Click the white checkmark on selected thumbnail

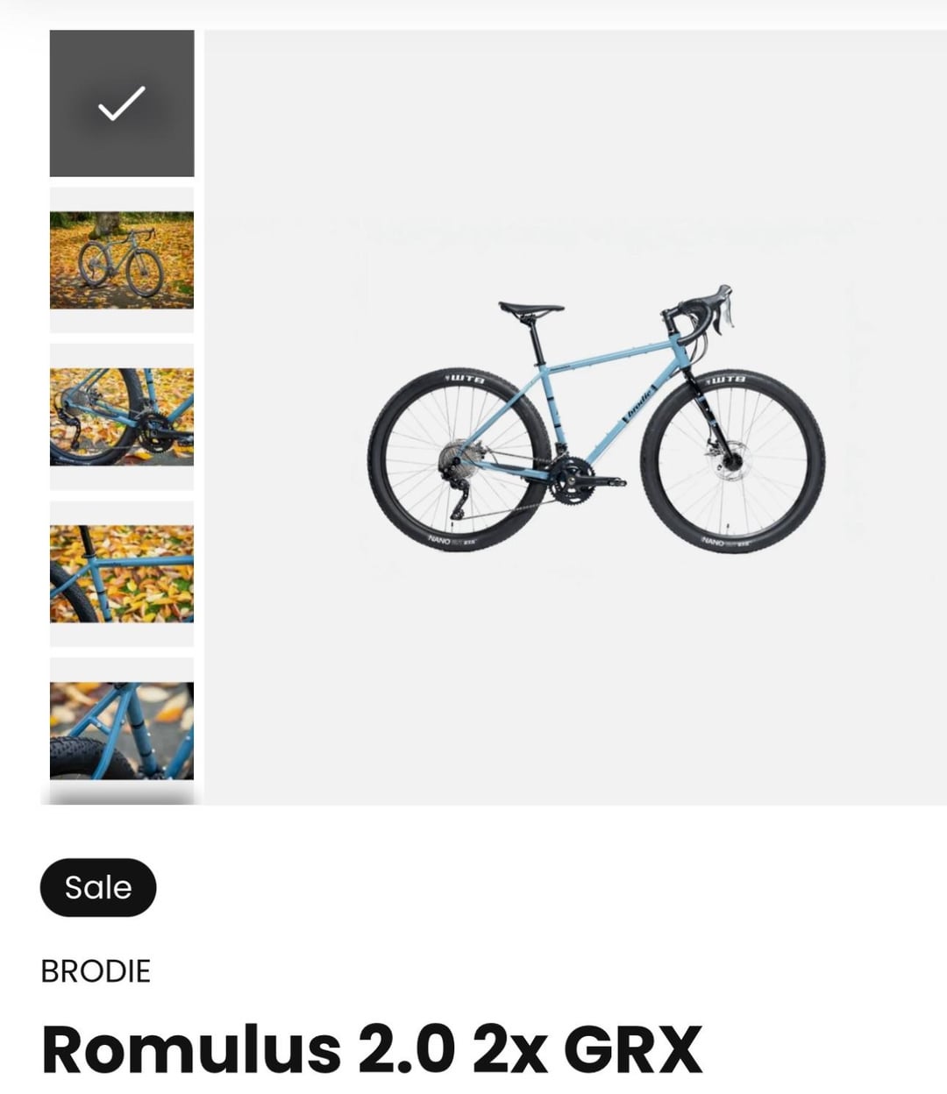tap(121, 103)
